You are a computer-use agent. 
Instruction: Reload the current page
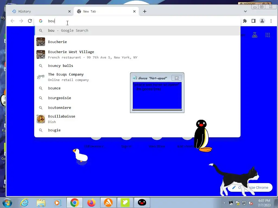[x=30, y=21]
